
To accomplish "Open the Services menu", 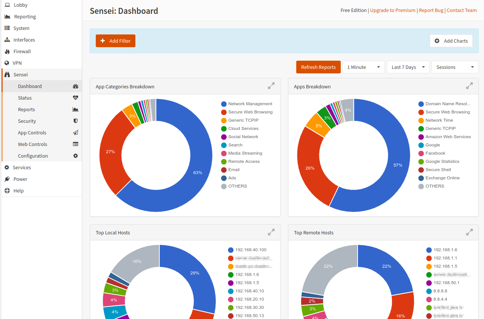I will (41, 167).
